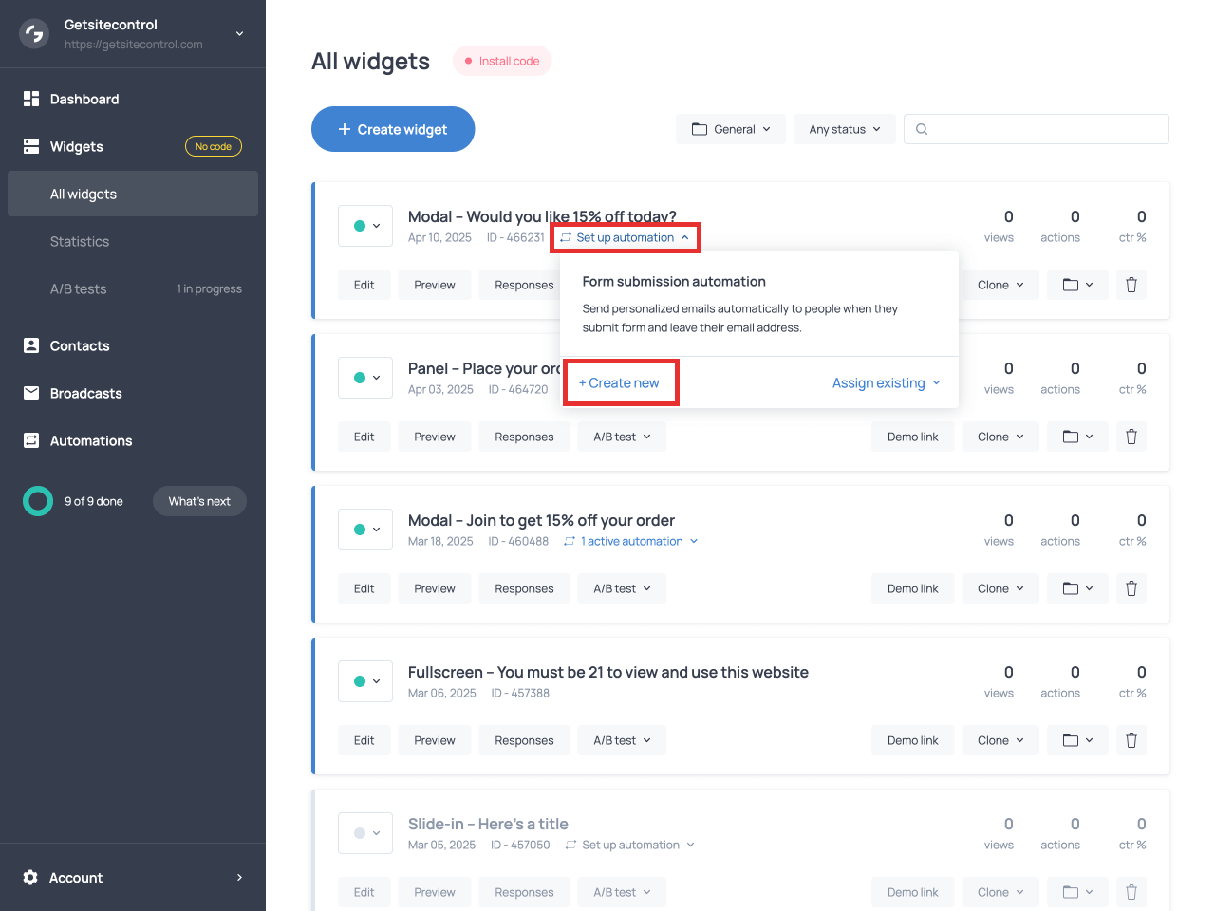Screen dimensions: 1215x911
Task: Click the Create widget button
Action: point(393,129)
